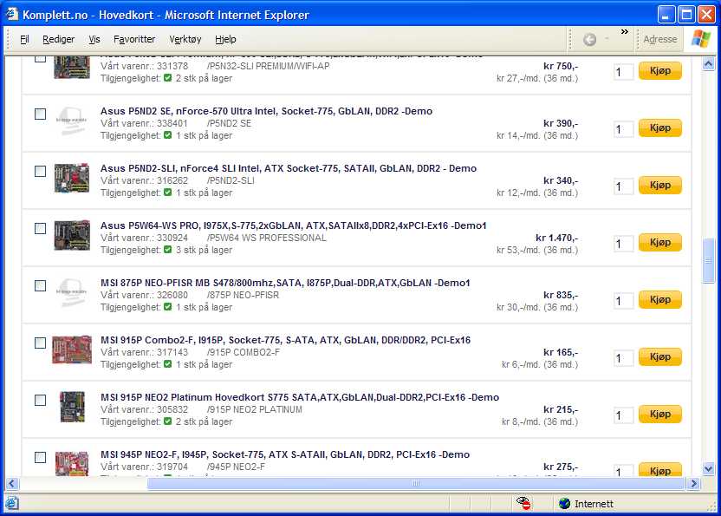Image resolution: width=721 pixels, height=516 pixels.
Task: Open the Asus P5W64-WS PRO product link
Action: coord(294,225)
